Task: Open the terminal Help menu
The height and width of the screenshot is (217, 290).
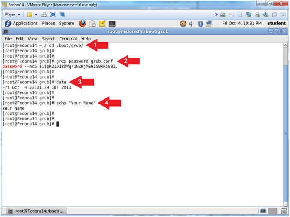Action: (x=86, y=39)
